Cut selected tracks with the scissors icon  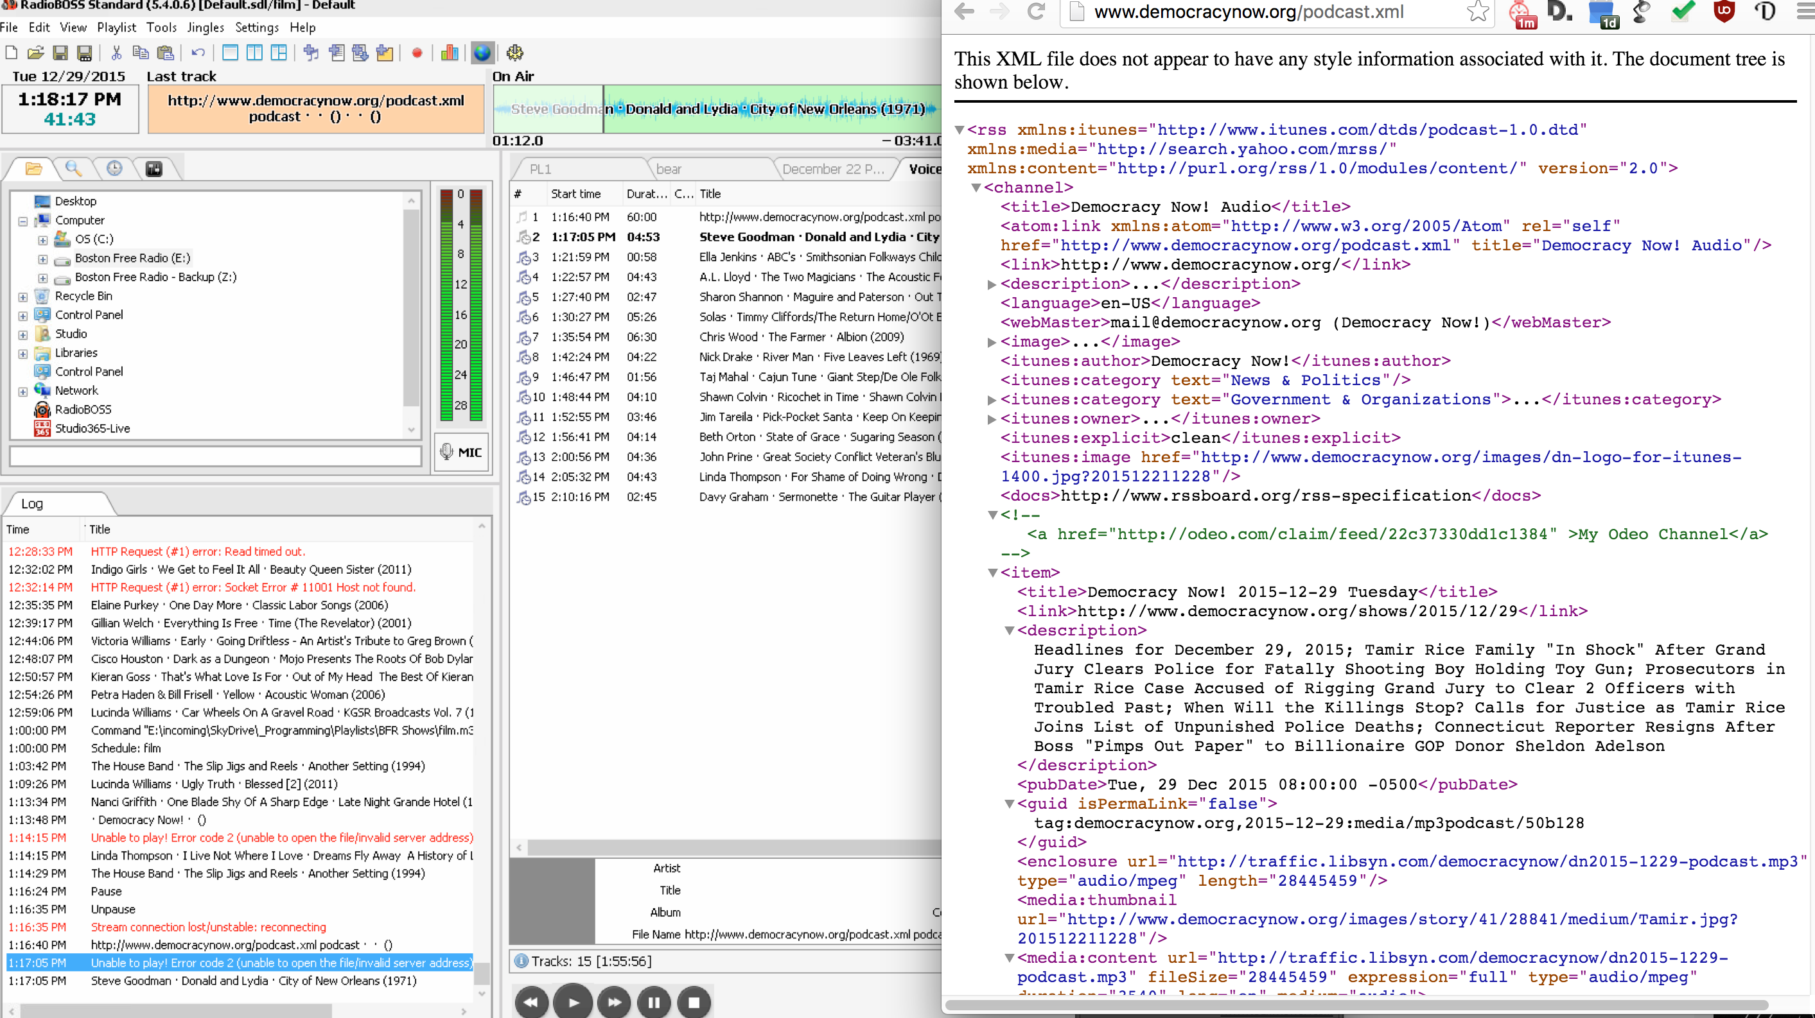[x=116, y=53]
